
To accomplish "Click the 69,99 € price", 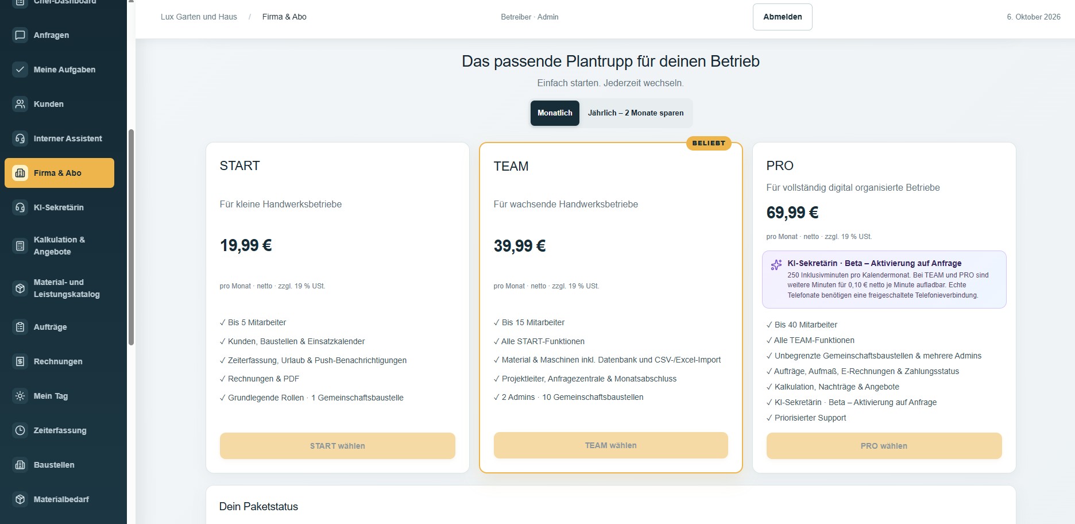I will click(x=792, y=213).
